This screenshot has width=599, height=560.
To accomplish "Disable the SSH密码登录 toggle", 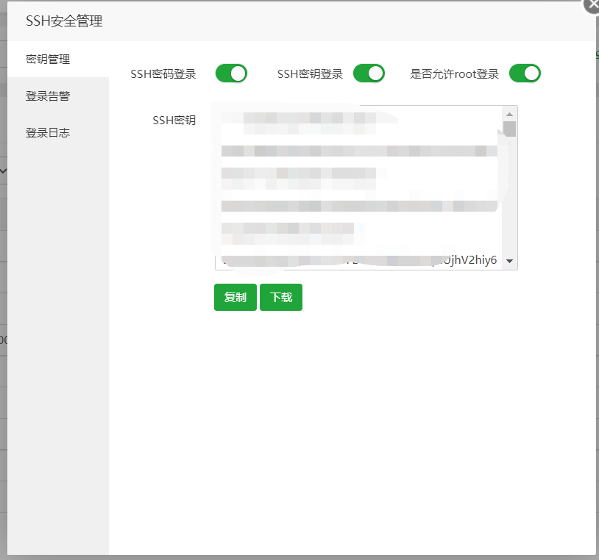I will tap(231, 73).
